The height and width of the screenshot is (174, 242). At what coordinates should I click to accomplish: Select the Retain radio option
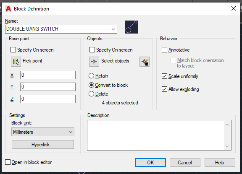click(x=91, y=76)
